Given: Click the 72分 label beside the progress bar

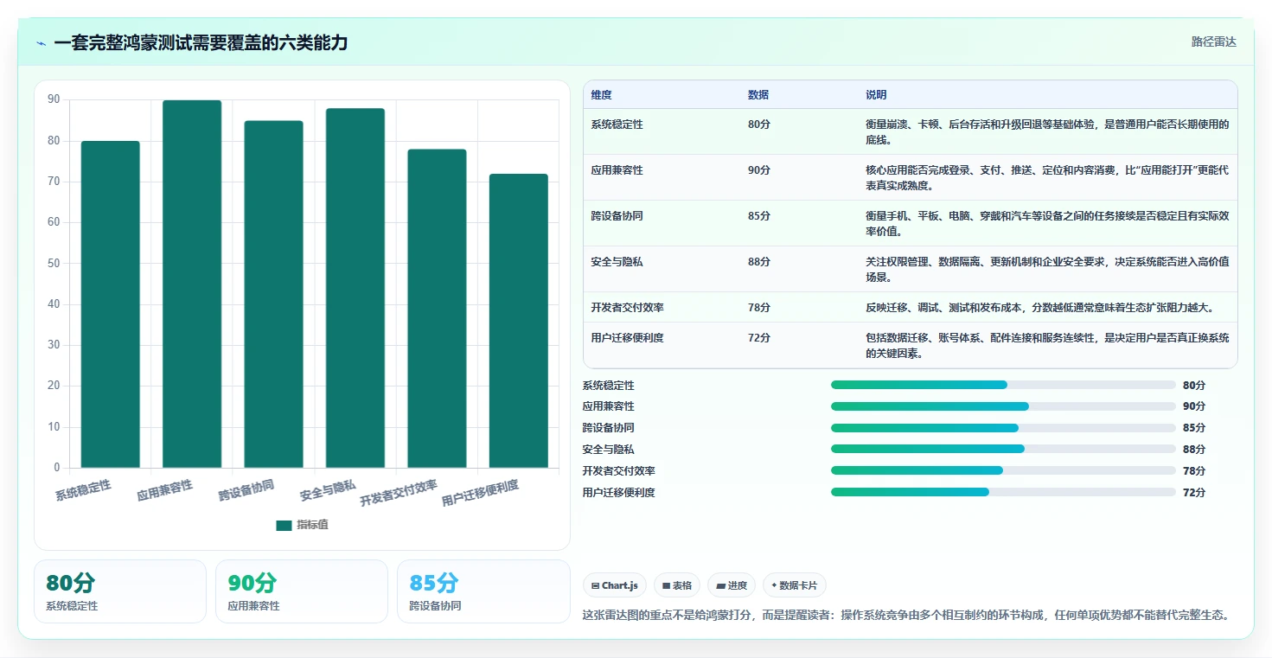Looking at the screenshot, I should coord(1194,493).
